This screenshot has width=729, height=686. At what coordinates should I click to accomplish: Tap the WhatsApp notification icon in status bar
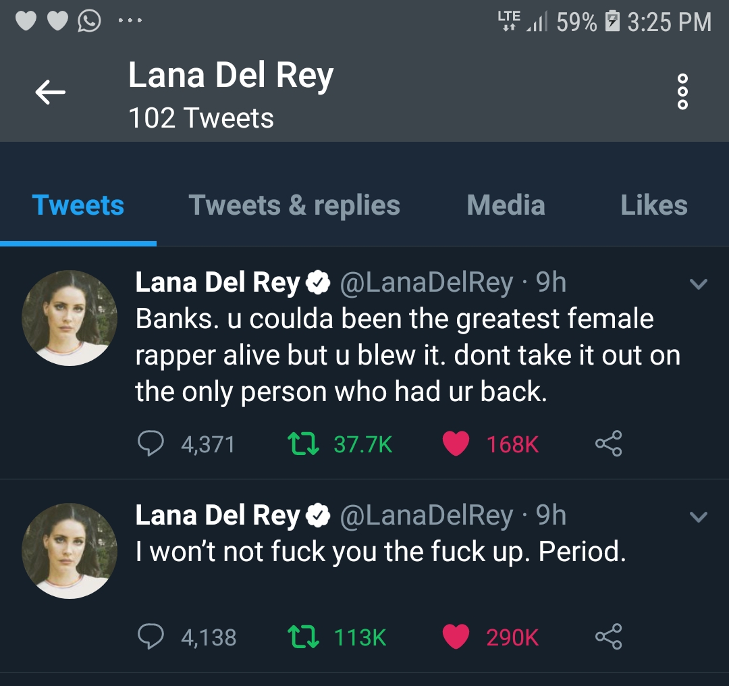click(90, 22)
